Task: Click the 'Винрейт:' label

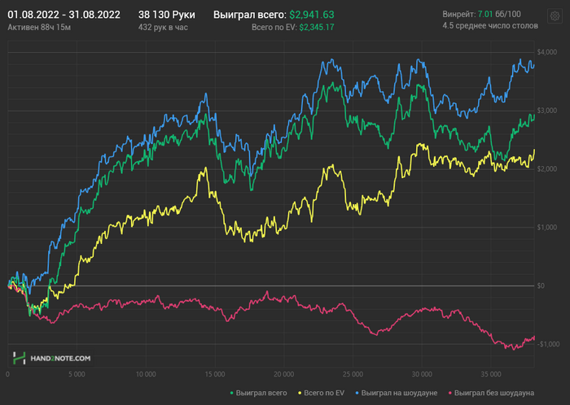Action: (458, 15)
